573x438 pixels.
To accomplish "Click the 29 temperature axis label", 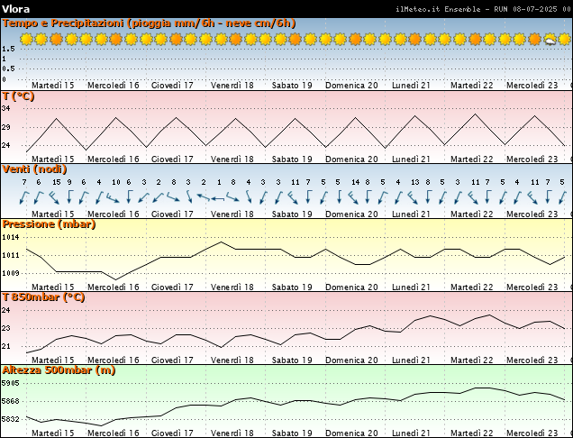I will [5, 128].
